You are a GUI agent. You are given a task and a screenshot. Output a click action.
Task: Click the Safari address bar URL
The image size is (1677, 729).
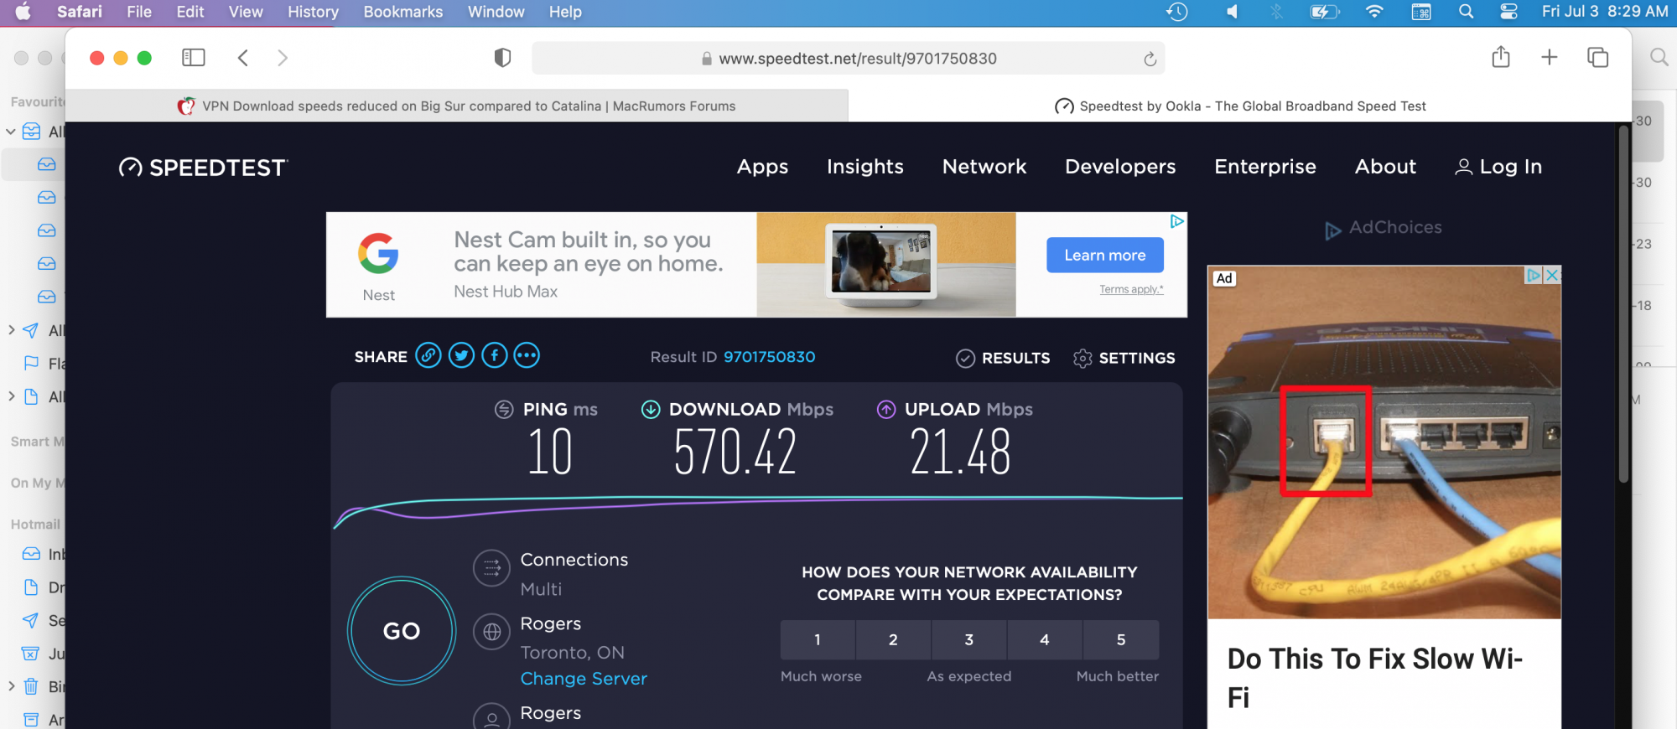[848, 59]
